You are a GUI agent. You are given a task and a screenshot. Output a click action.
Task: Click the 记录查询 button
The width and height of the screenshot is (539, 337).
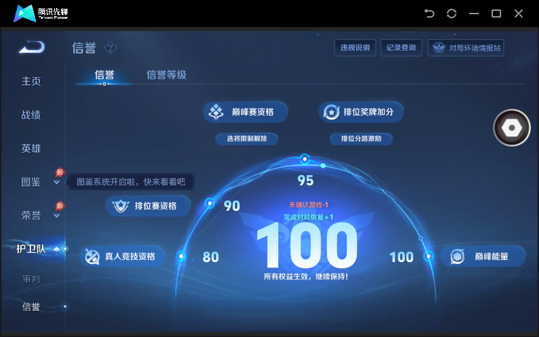[401, 48]
